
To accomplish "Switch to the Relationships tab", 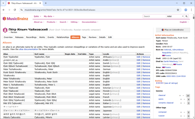I will [63, 37].
